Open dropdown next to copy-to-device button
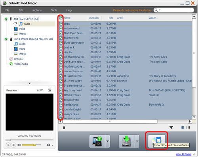The height and width of the screenshot is (157, 198). [108, 141]
